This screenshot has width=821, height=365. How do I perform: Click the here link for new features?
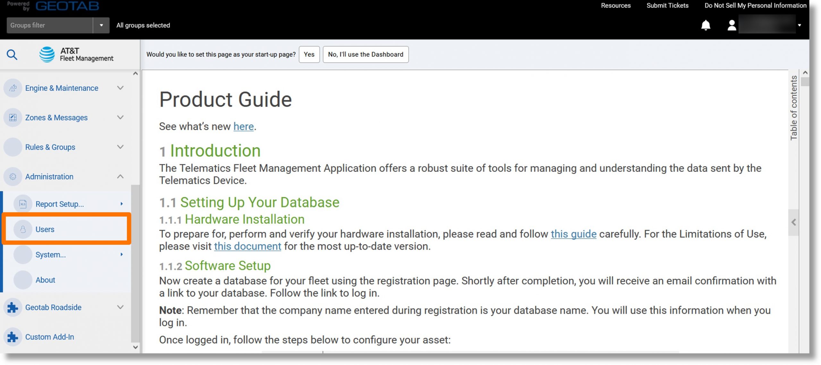point(243,126)
